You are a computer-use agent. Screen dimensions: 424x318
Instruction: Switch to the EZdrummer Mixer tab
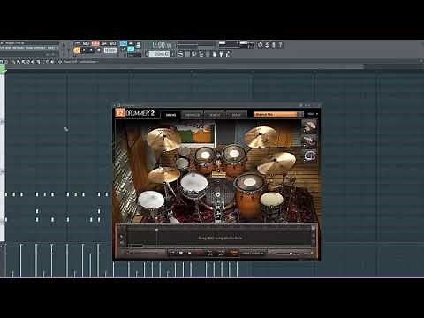237,115
